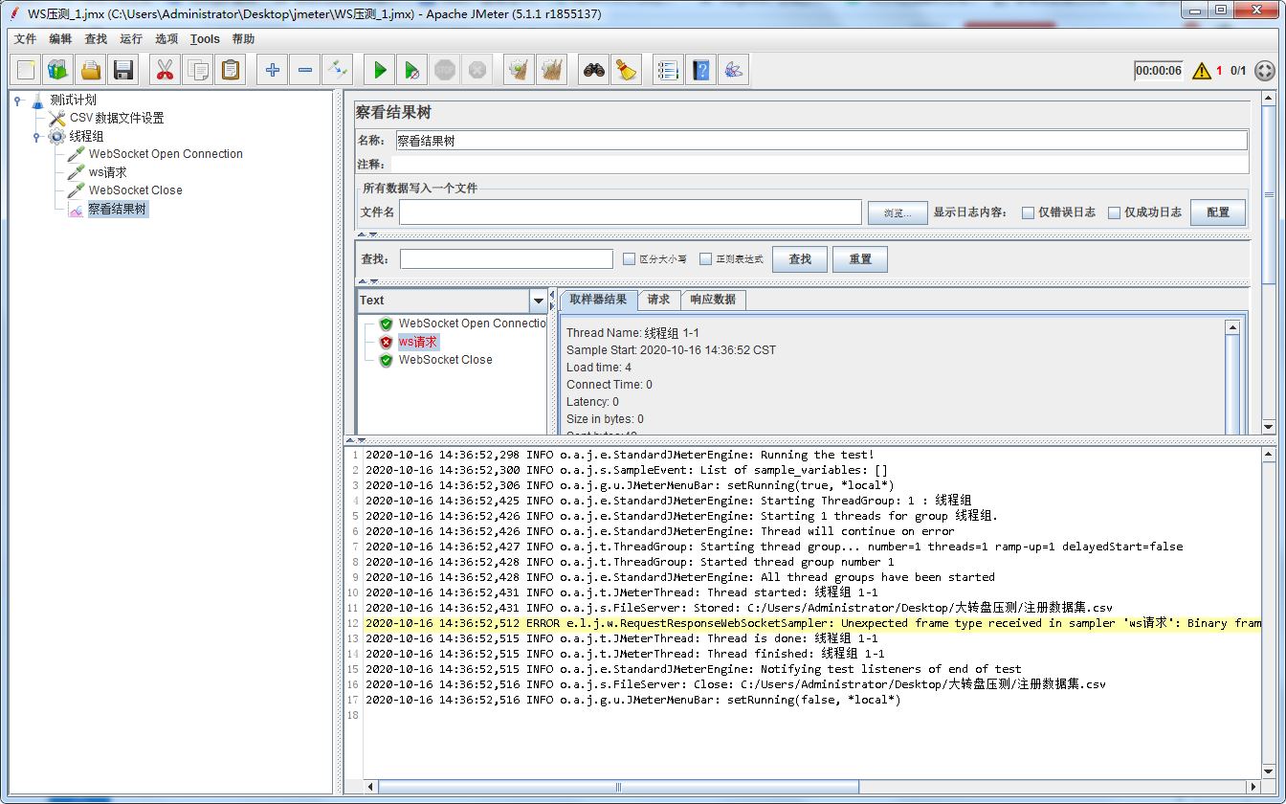Click the Search binoculars icon

(x=594, y=70)
